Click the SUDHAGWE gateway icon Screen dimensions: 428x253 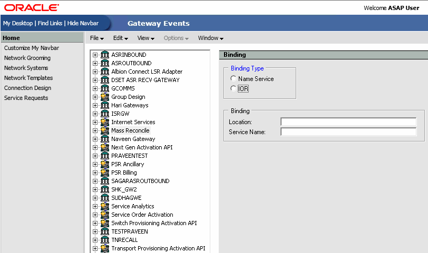(x=105, y=198)
